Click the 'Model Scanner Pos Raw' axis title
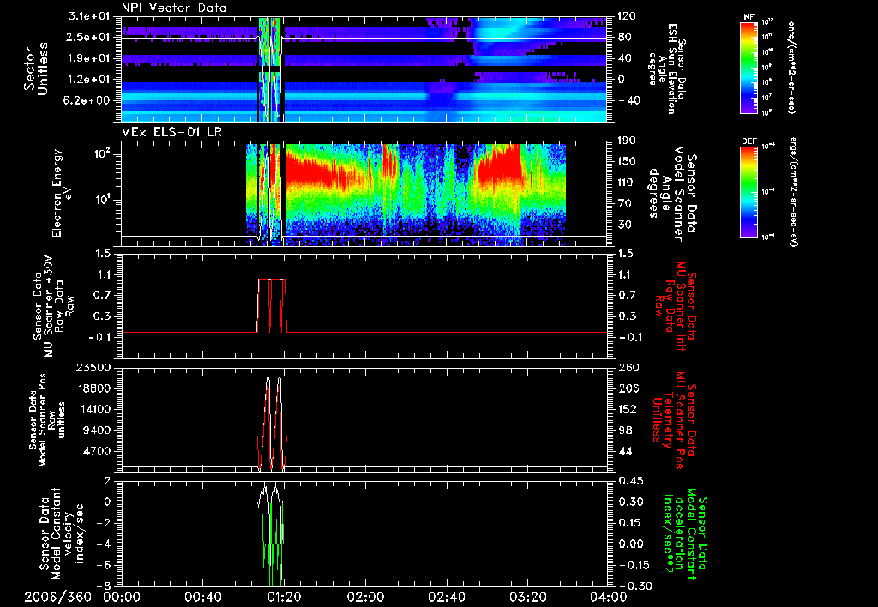The width and height of the screenshot is (878, 607). pos(48,420)
